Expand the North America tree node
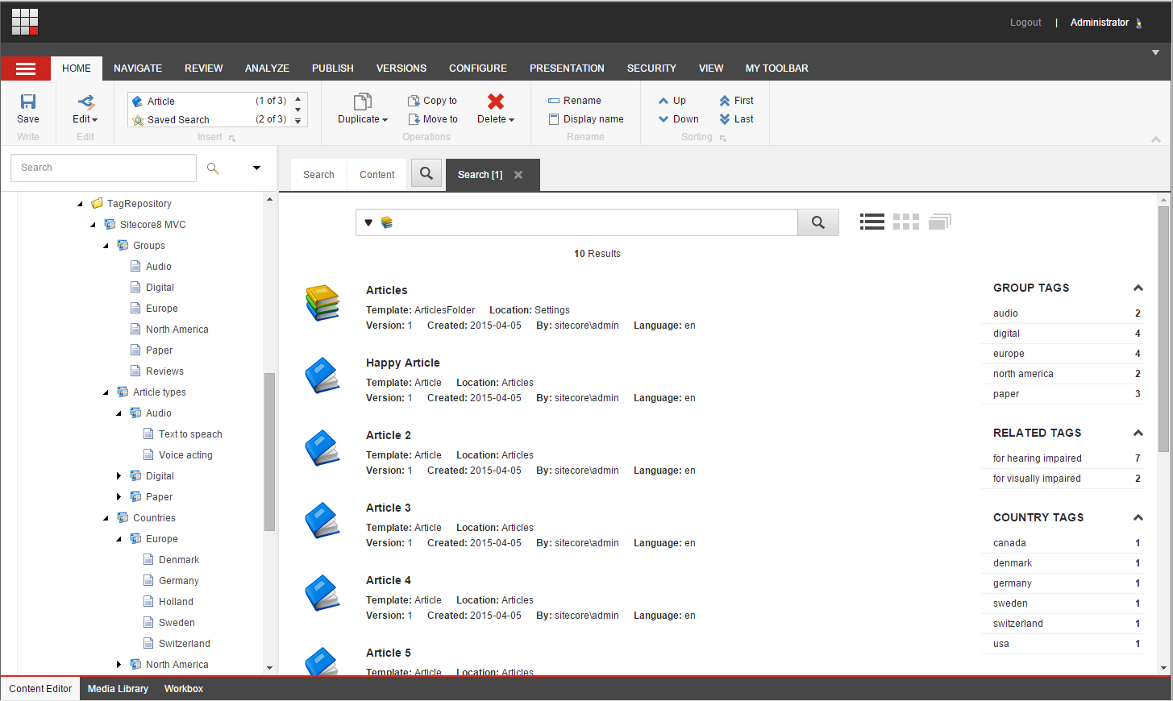This screenshot has height=701, width=1173. coord(119,665)
